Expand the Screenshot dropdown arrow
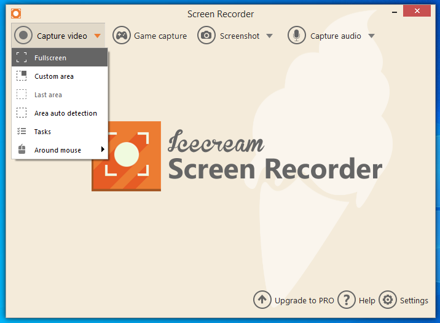The width and height of the screenshot is (440, 323). click(269, 36)
